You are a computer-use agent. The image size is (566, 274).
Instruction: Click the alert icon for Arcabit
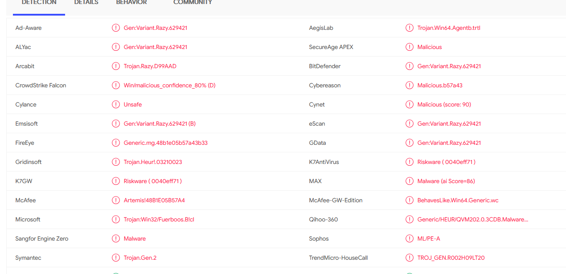[x=116, y=66]
